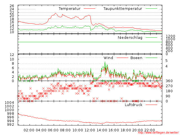Select the Wind legend label
This screenshot has height=135, width=180.
(x=108, y=58)
